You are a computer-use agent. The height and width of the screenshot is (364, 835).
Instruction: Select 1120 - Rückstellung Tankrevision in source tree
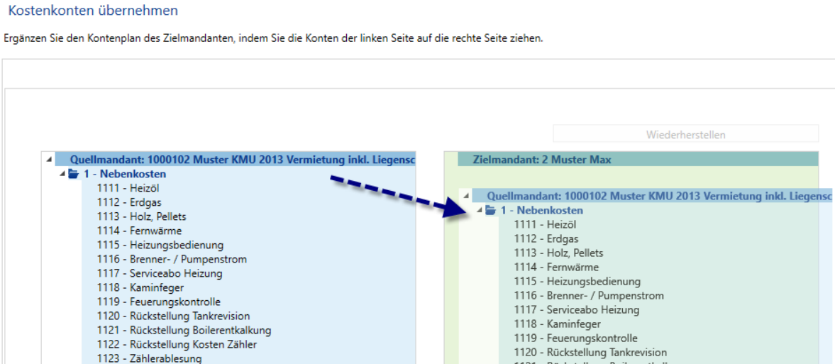point(173,316)
